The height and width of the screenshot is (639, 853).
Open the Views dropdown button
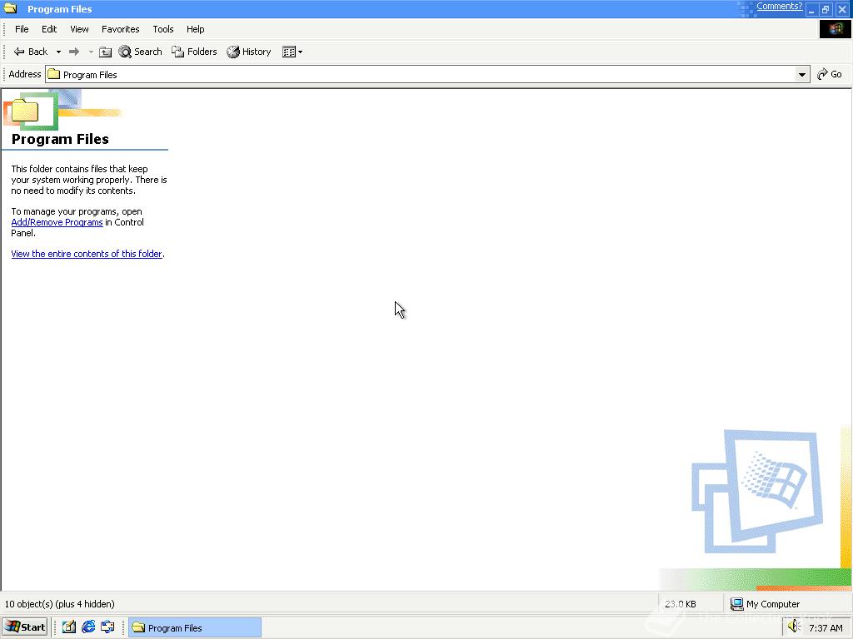point(292,52)
